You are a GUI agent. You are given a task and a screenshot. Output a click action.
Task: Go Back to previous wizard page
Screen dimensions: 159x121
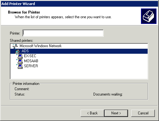(92, 113)
